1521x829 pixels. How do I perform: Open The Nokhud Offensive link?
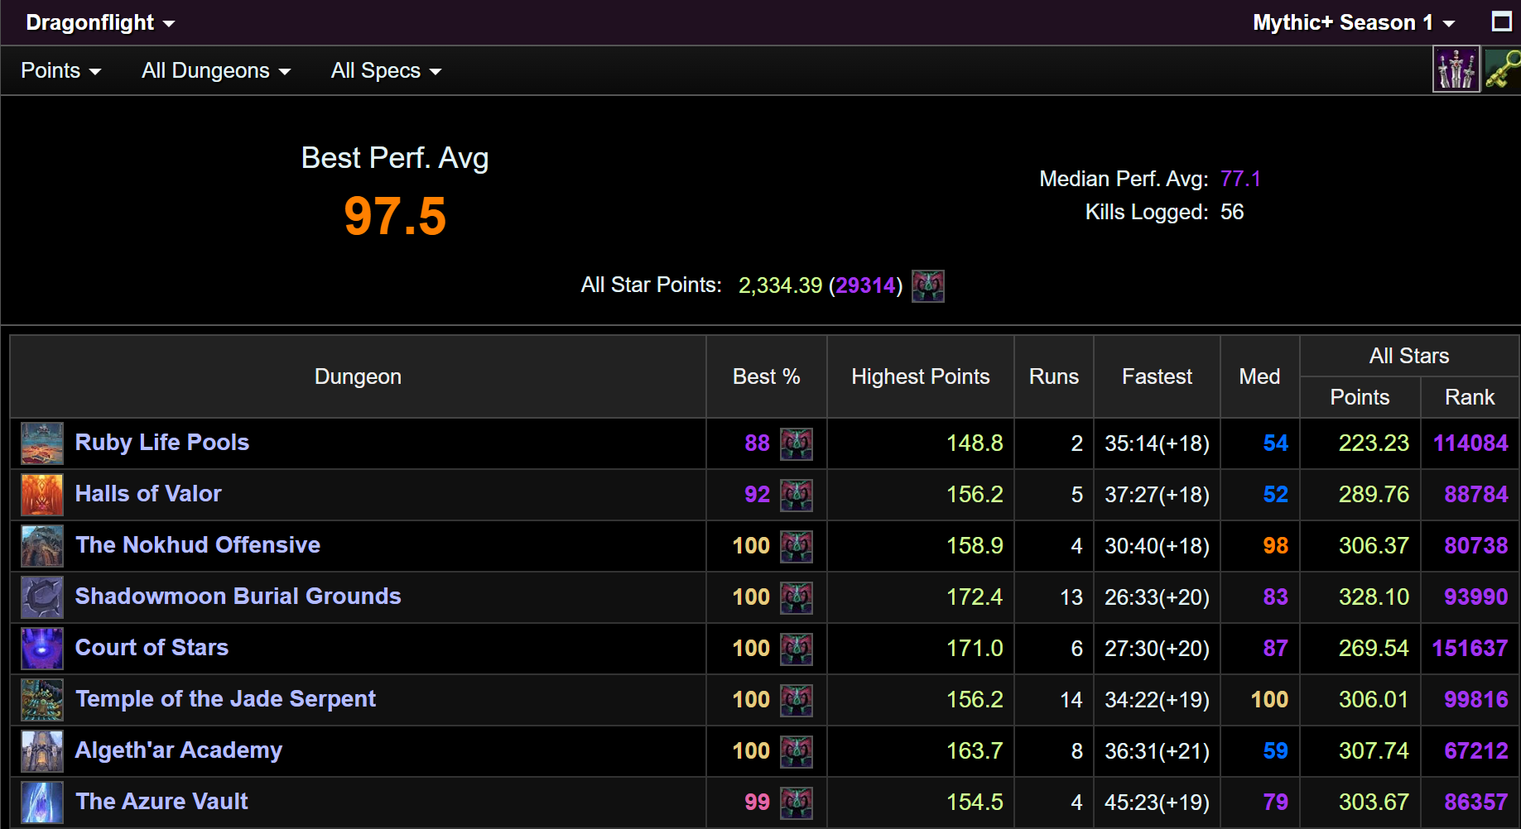[x=198, y=545]
